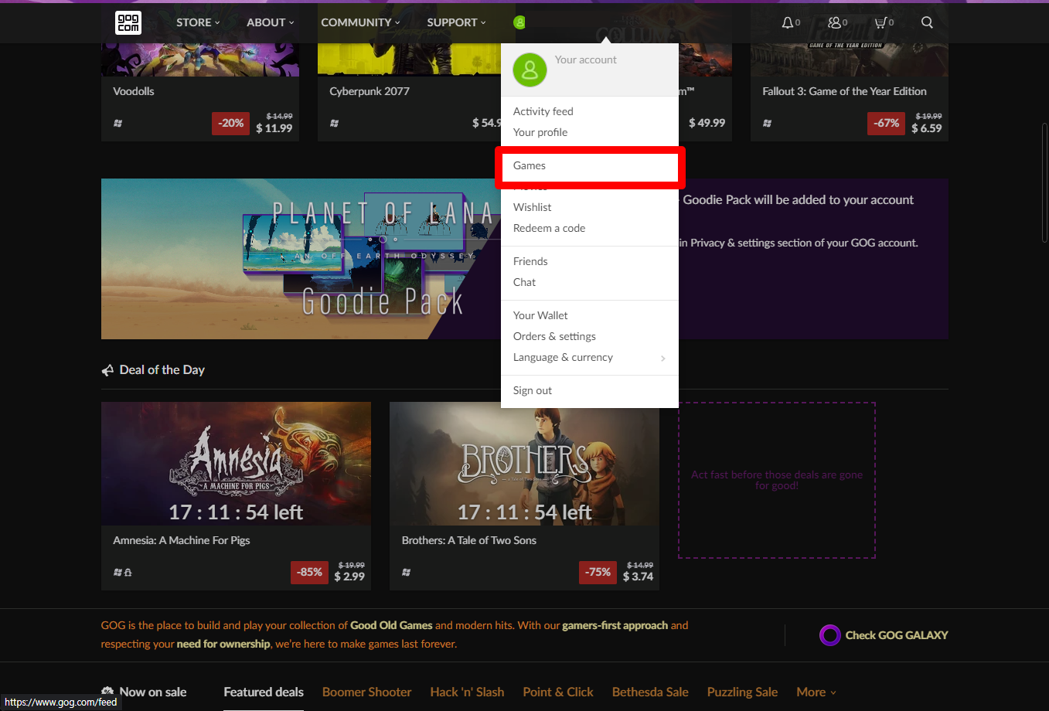The height and width of the screenshot is (711, 1049).
Task: Click Planet of Lana Goodie Pack banner
Action: click(301, 259)
